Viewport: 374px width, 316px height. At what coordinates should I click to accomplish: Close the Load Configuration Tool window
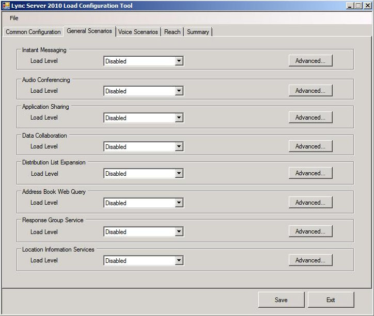click(x=368, y=6)
